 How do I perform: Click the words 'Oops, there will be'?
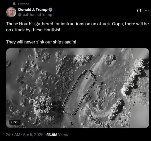coord(131,24)
